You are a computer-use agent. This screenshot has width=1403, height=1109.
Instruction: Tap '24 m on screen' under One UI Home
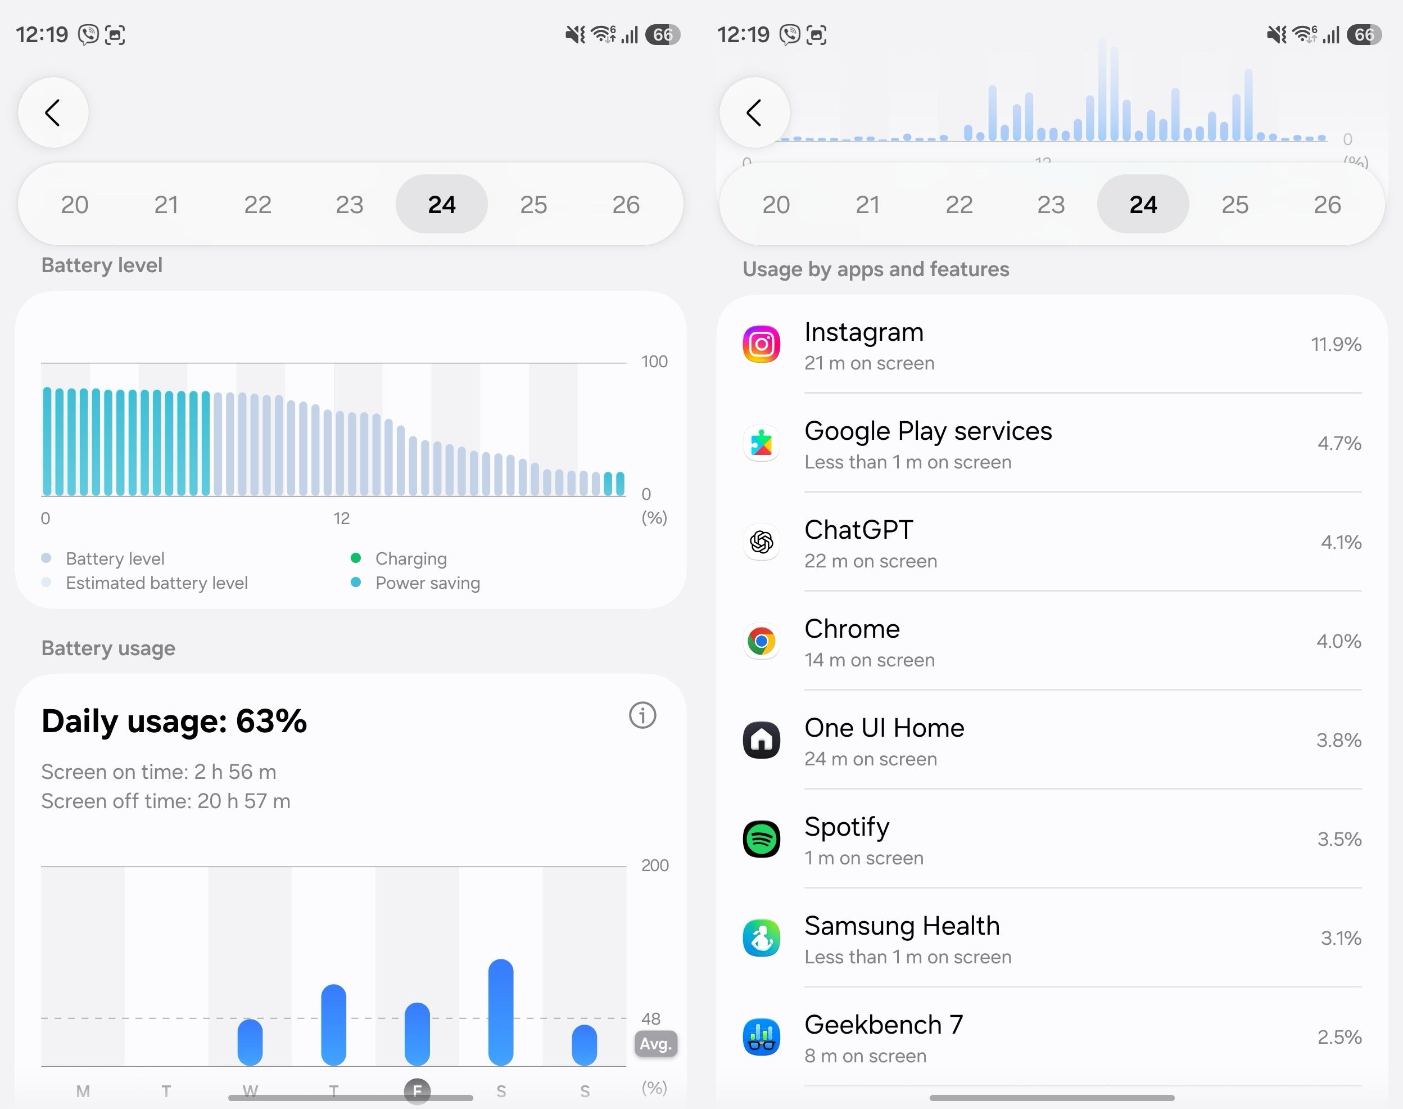click(871, 759)
